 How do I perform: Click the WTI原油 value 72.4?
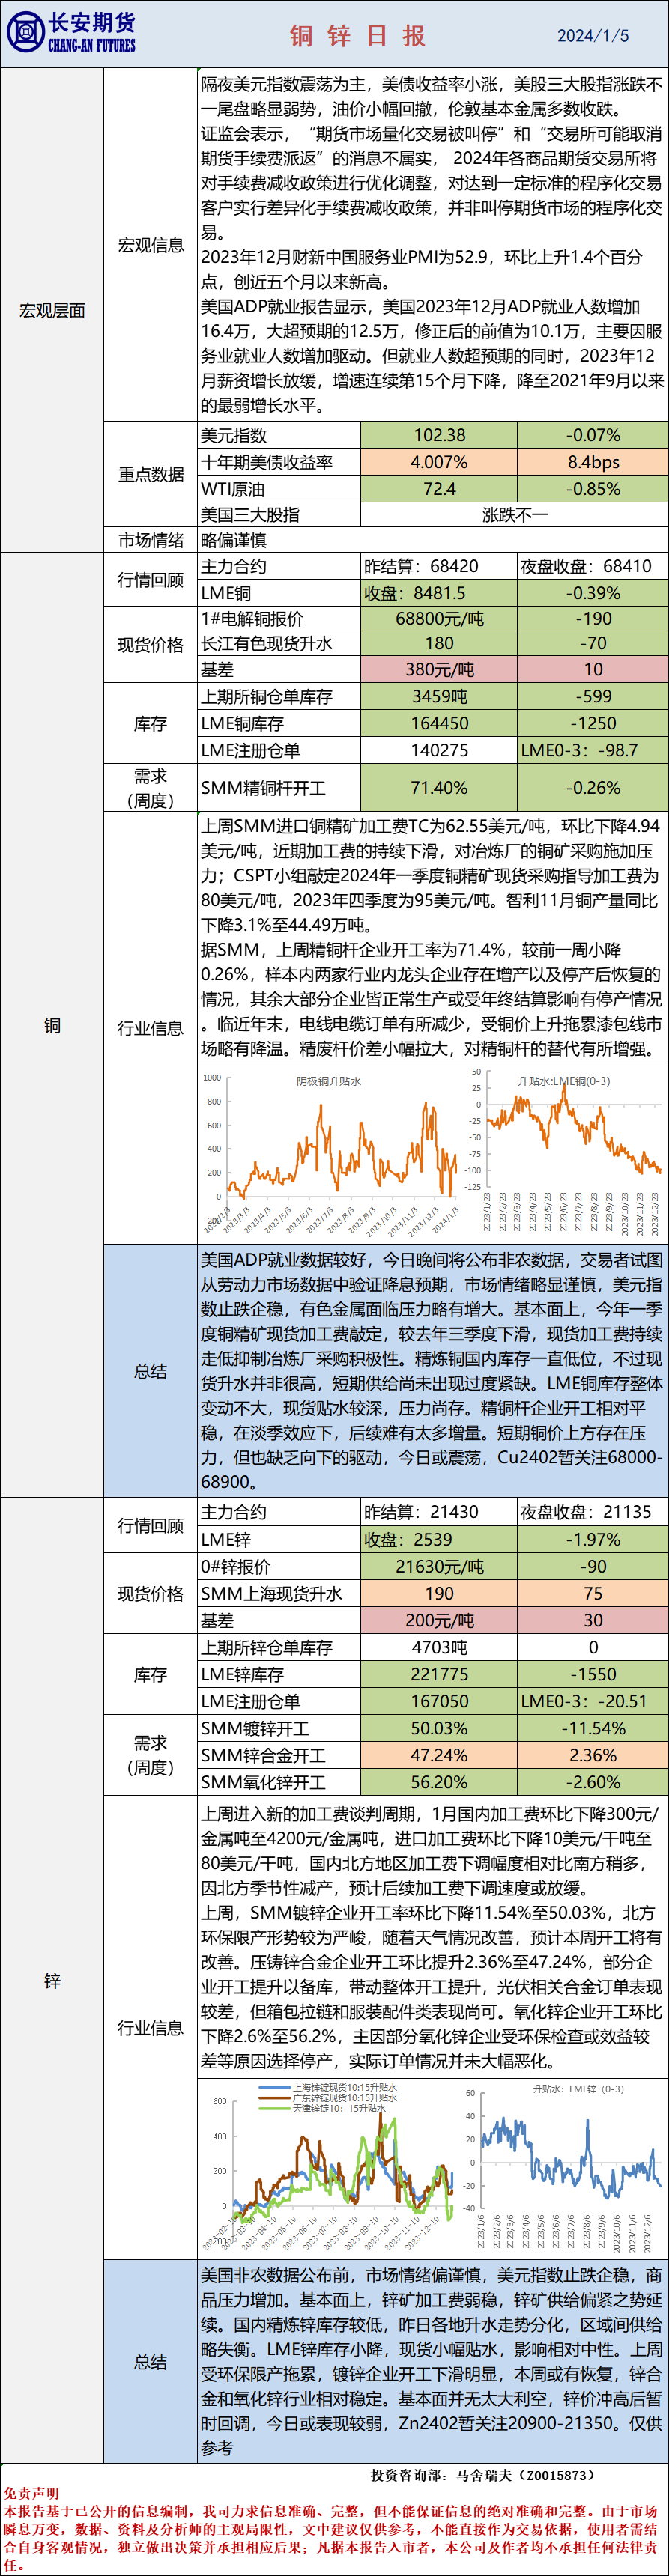coord(439,489)
